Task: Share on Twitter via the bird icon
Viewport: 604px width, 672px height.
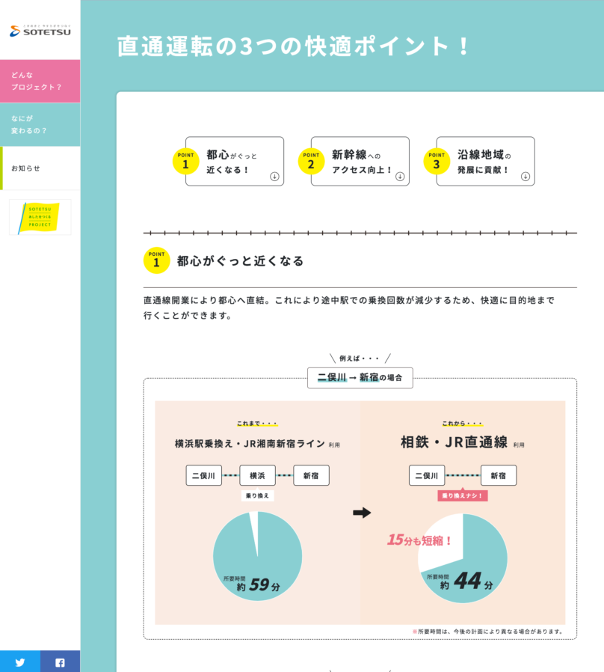Action: [x=20, y=662]
